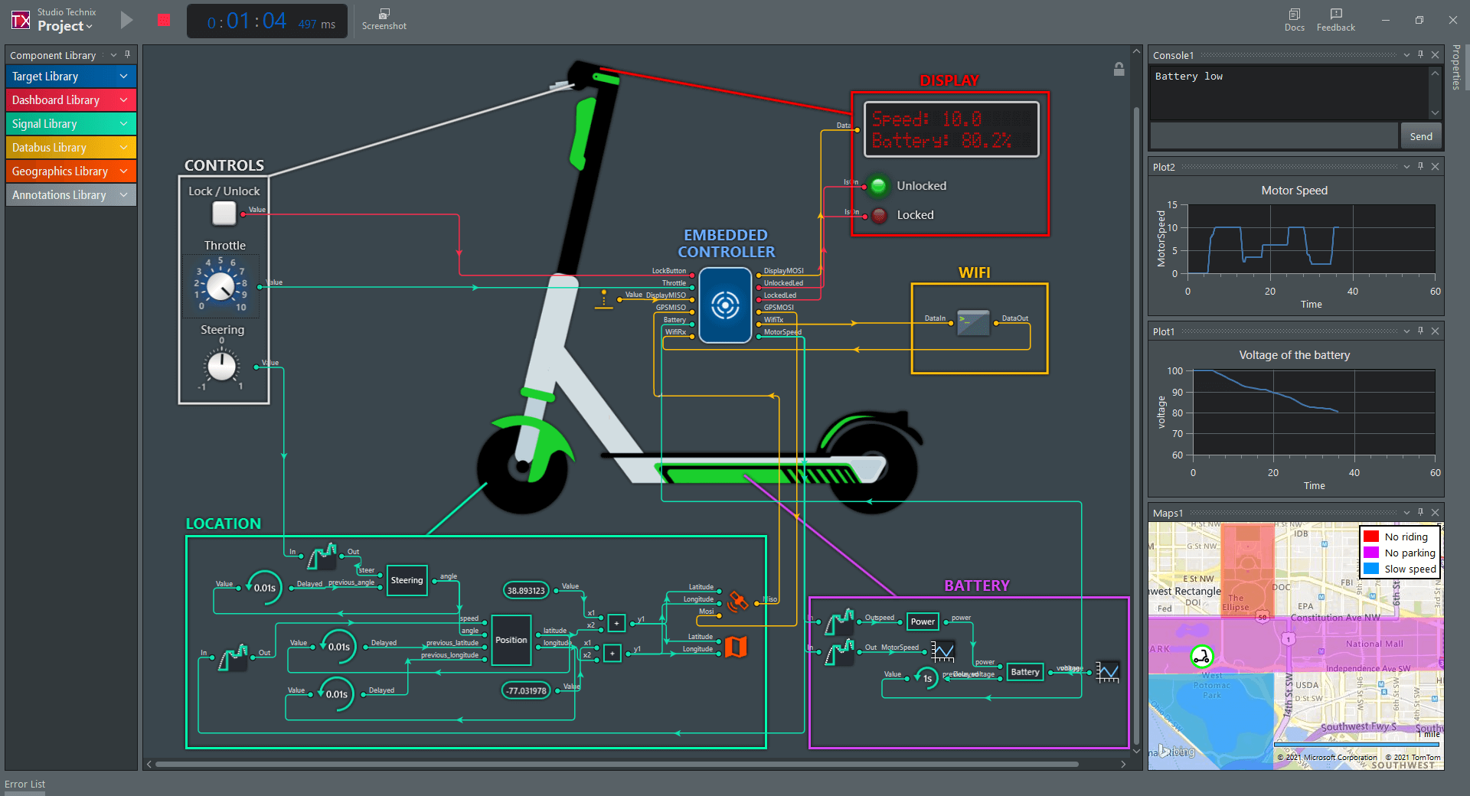Select the first 0.01s delay block

point(263,588)
